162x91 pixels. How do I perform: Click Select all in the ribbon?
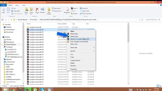click(84, 8)
